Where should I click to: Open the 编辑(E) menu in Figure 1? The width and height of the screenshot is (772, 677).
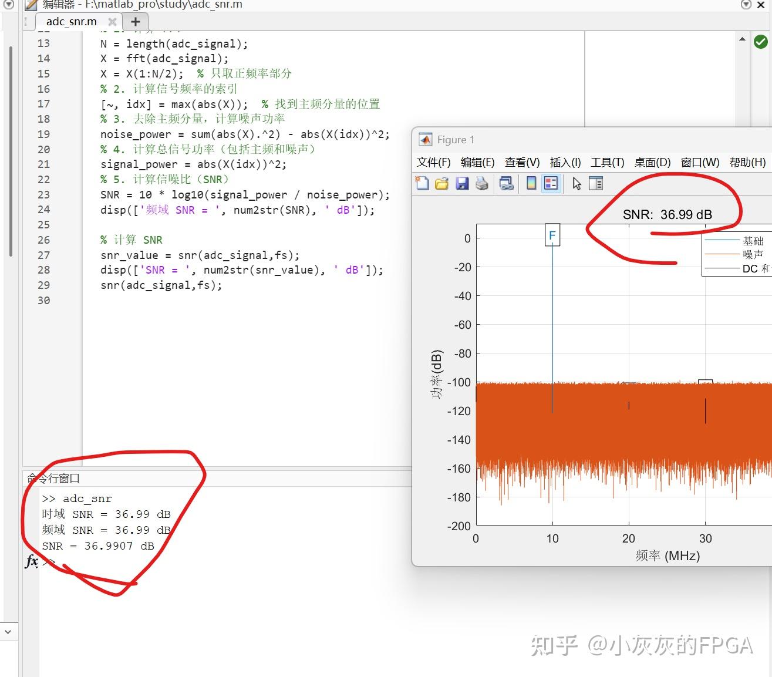478,163
